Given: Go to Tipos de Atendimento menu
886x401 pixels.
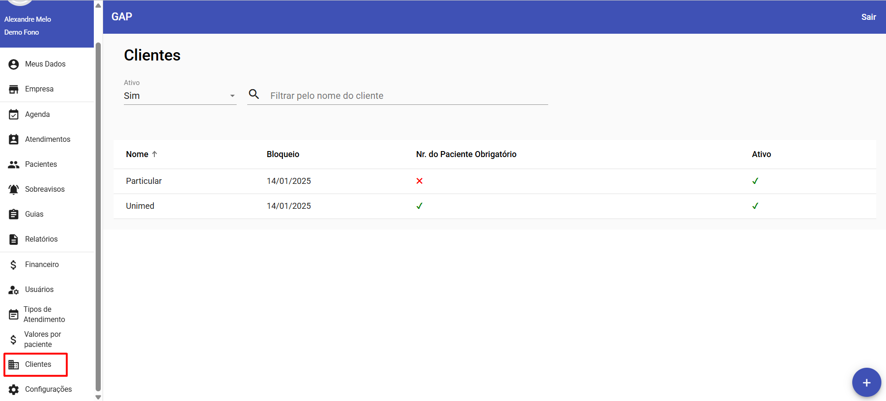Looking at the screenshot, I should point(44,315).
